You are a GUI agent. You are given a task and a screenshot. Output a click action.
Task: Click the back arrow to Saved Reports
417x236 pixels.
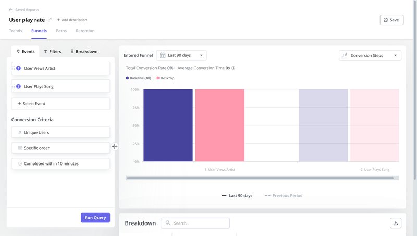pos(11,10)
